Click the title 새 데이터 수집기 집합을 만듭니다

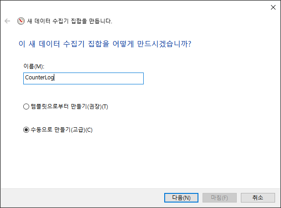coord(69,21)
